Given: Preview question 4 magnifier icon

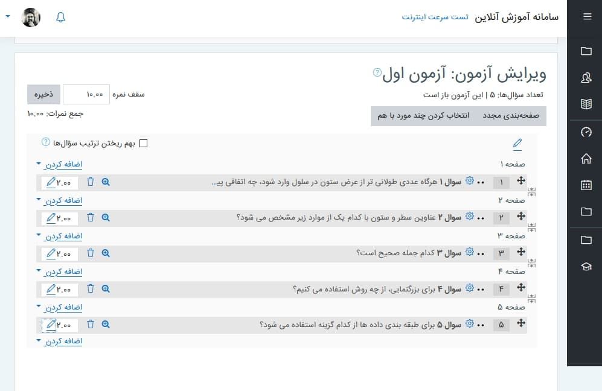Looking at the screenshot, I should pos(106,289).
